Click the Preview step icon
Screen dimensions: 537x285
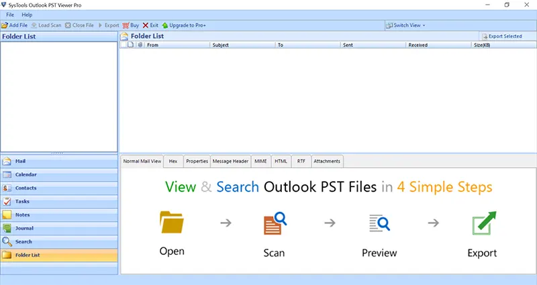[379, 223]
